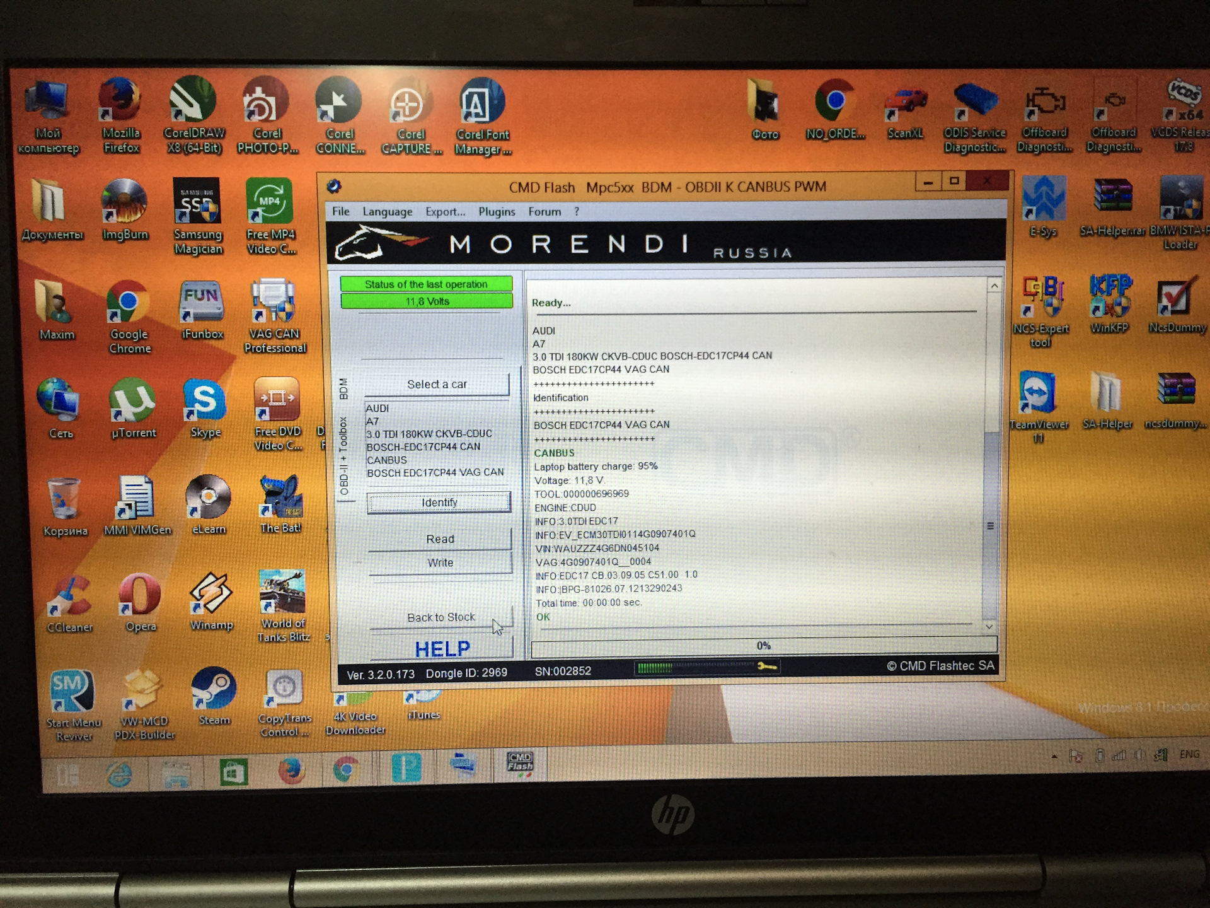Click Firefox icon in taskbar
Image resolution: width=1210 pixels, height=908 pixels.
point(291,771)
